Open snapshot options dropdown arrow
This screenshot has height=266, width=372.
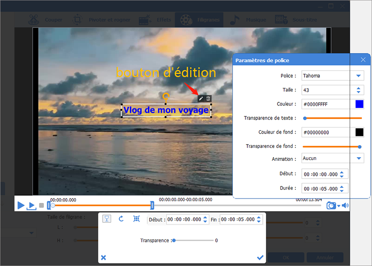[x=339, y=206]
